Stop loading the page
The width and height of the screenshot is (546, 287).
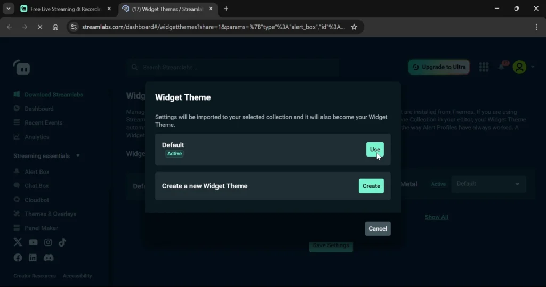tap(40, 27)
